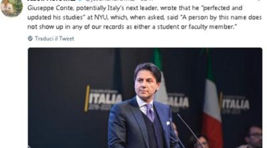267x148 pixels.
Task: Click the tweet text starting 'Giuseppe Conte, potentially'
Action: point(145,17)
